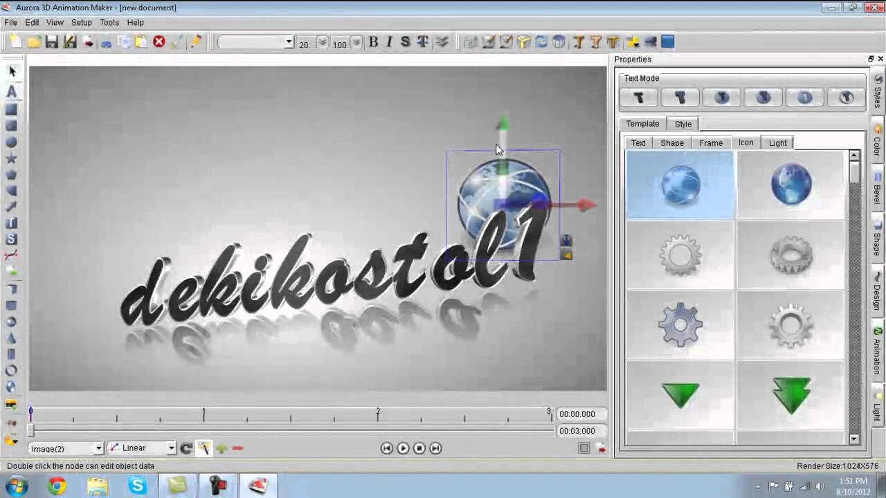Choose the second Text Mode button
886x498 pixels.
680,98
